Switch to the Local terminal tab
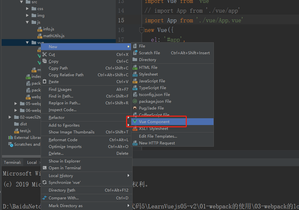 click(32, 162)
